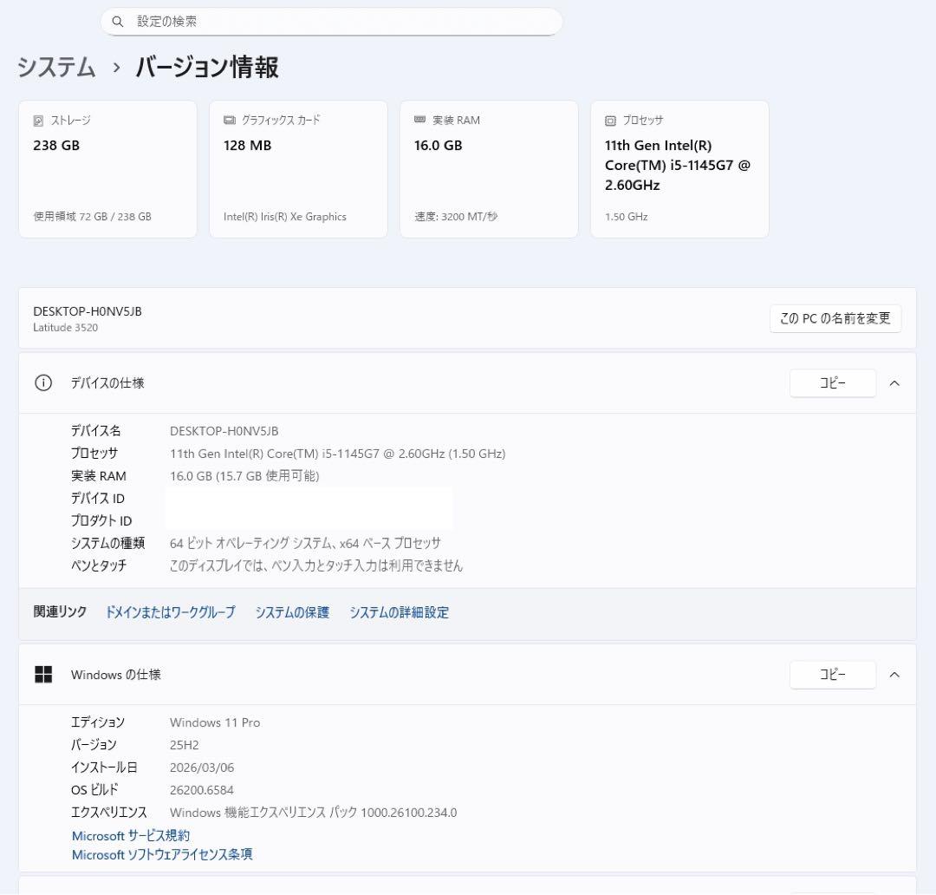Click the ペンとタッチ label
The image size is (936, 895).
[99, 565]
